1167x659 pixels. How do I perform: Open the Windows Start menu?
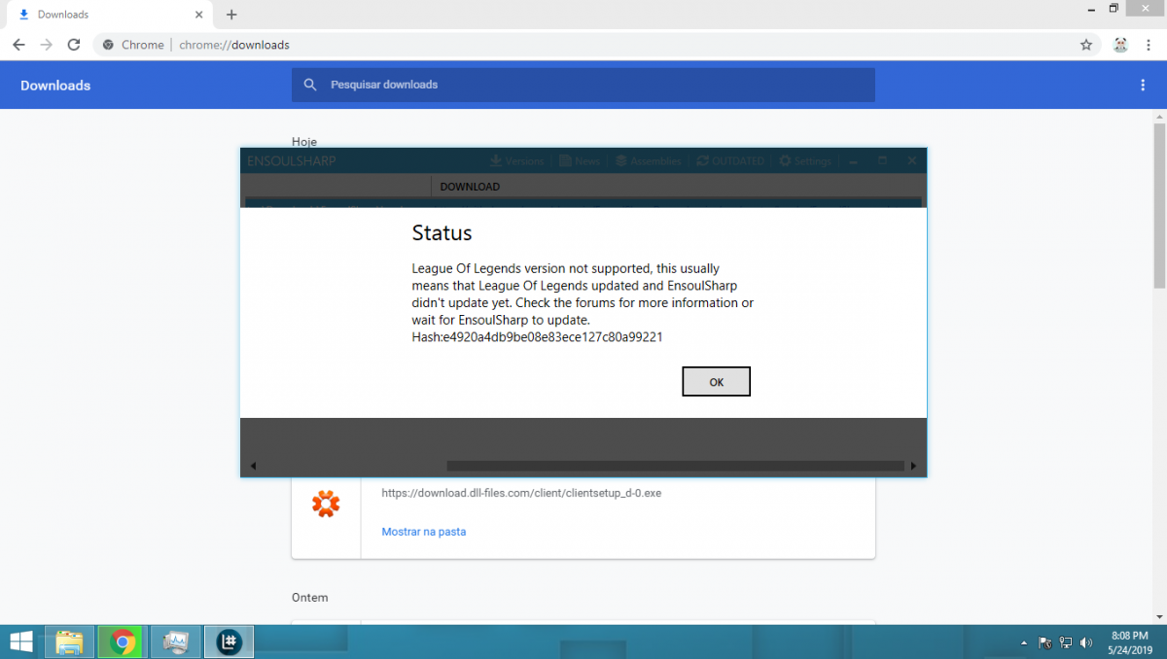20,642
